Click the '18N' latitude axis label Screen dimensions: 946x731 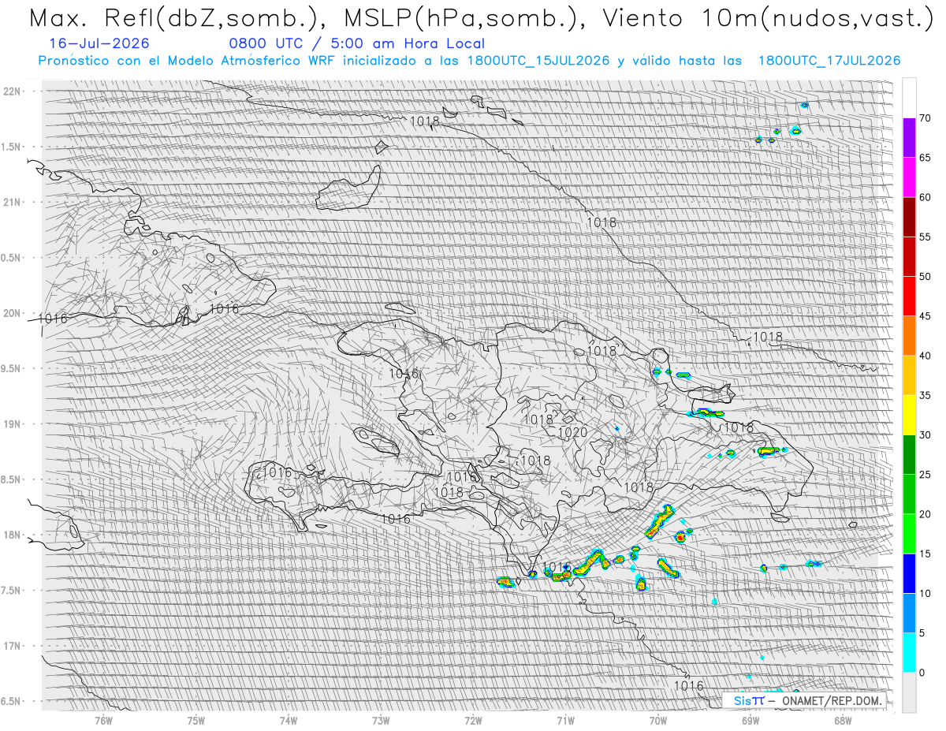(12, 535)
